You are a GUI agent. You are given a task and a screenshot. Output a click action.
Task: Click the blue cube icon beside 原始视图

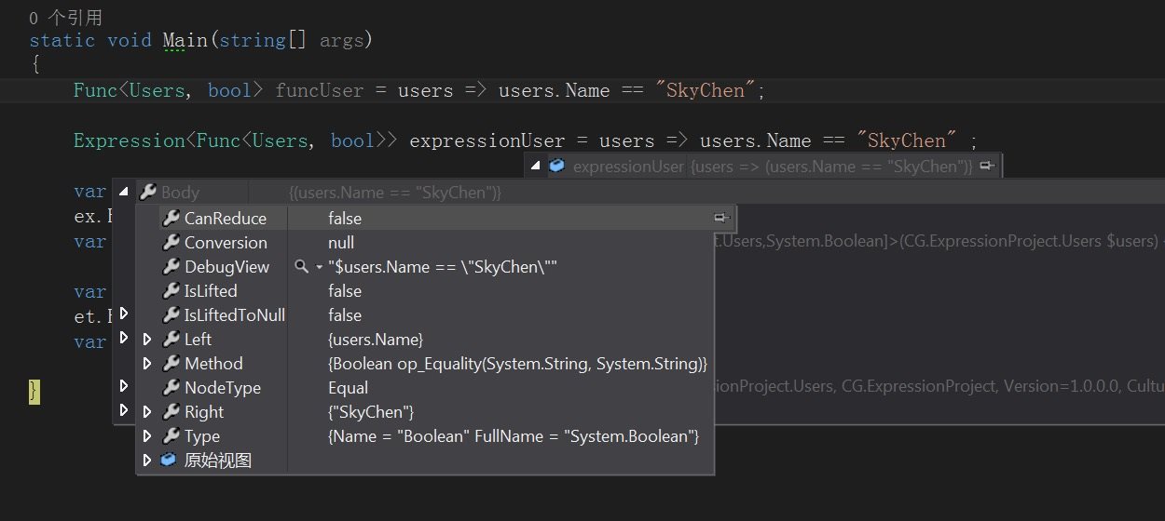(169, 461)
